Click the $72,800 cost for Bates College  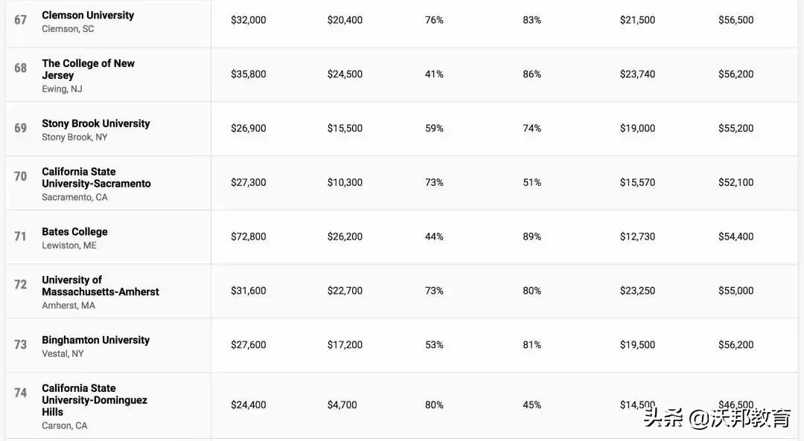[x=248, y=236]
